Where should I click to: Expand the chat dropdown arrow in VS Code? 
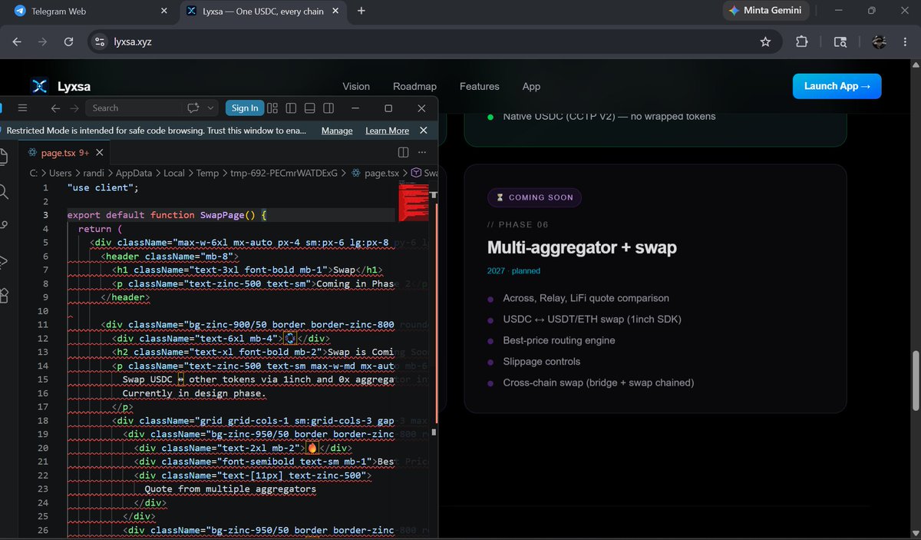coord(210,108)
